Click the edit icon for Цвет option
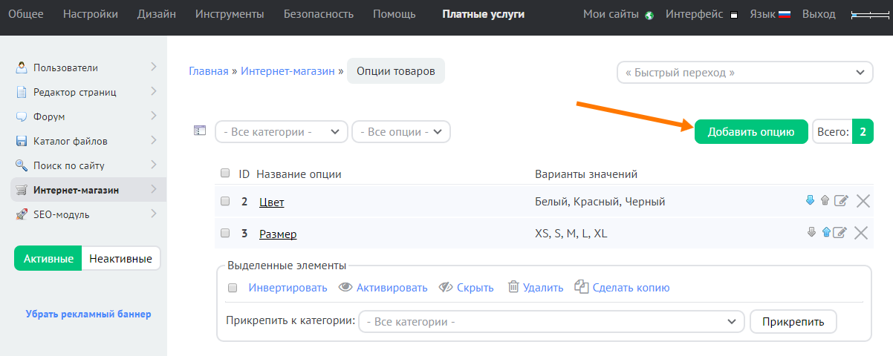 840,201
